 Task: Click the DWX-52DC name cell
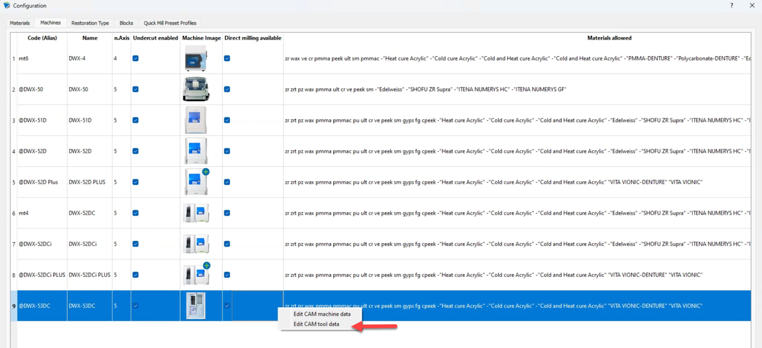(x=90, y=213)
